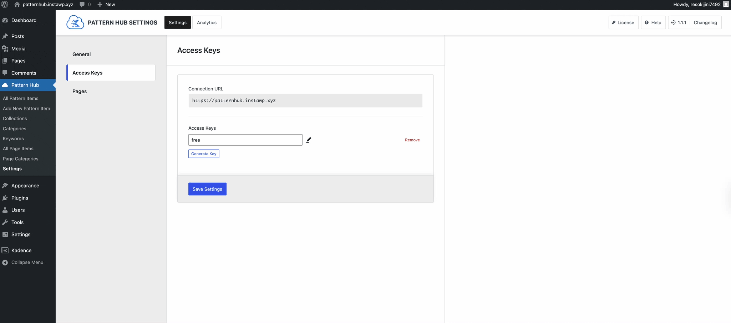Open the Pages settings section
Viewport: 731px width, 323px height.
pyautogui.click(x=79, y=91)
